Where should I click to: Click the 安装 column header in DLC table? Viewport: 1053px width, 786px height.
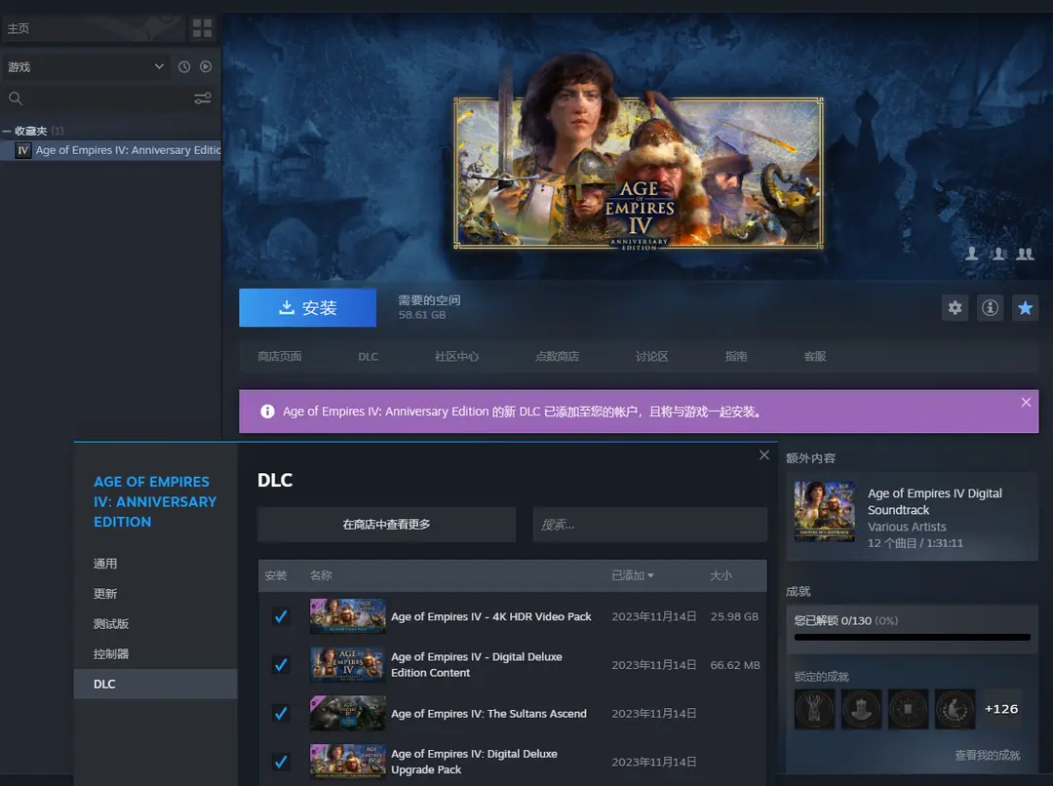pos(276,575)
